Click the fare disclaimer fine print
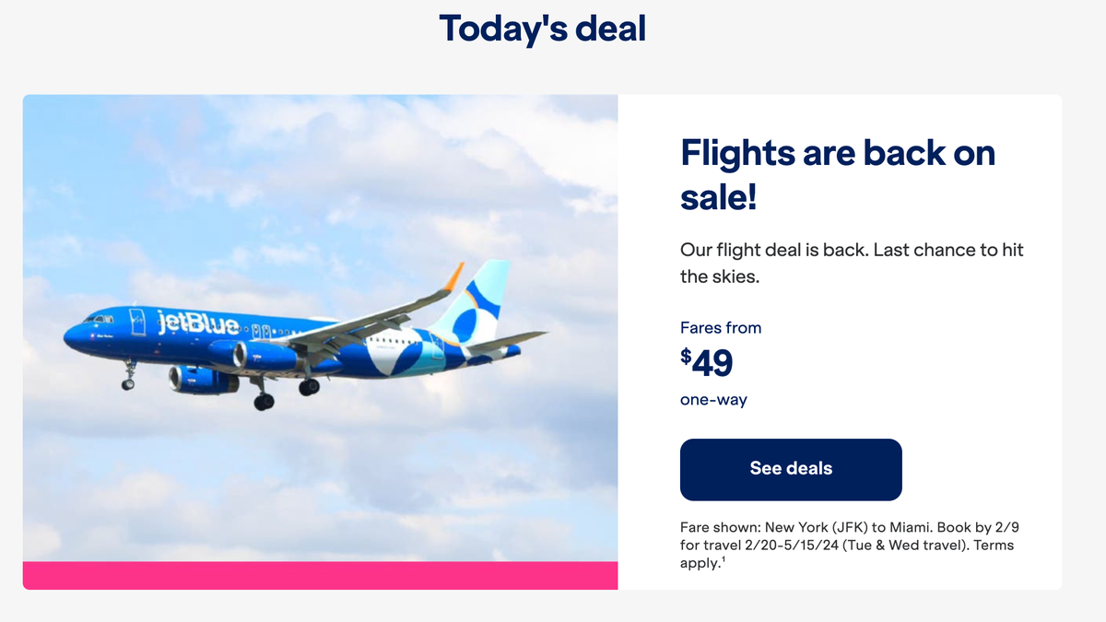Viewport: 1106px width, 622px height. point(848,546)
